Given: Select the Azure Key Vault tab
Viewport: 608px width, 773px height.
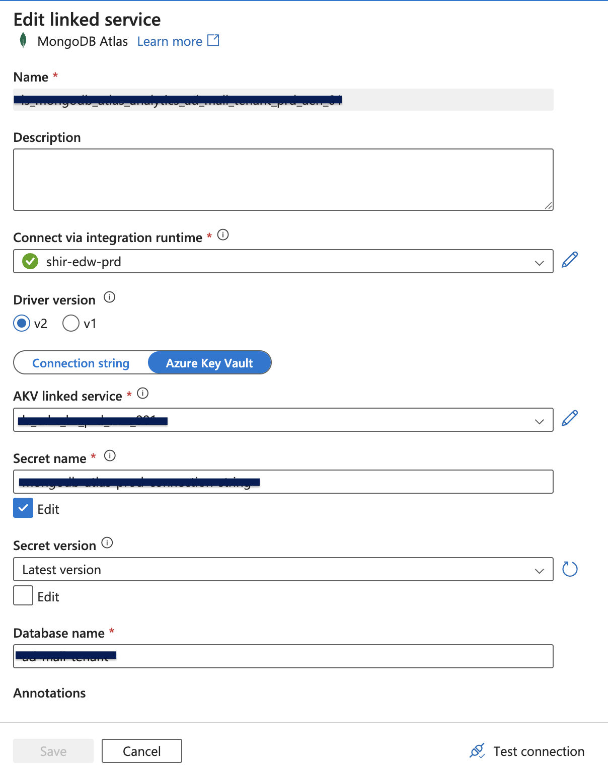Looking at the screenshot, I should tap(209, 362).
